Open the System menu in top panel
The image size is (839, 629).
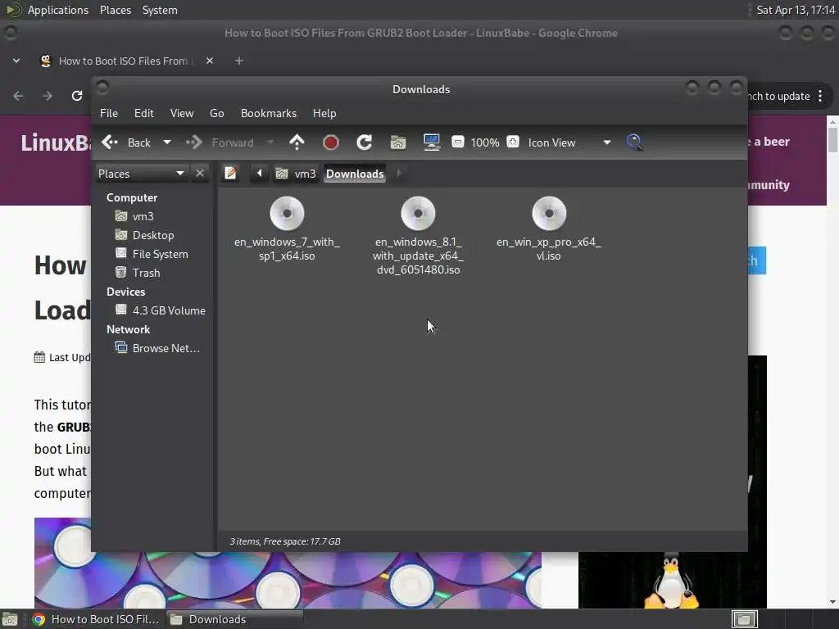(160, 10)
